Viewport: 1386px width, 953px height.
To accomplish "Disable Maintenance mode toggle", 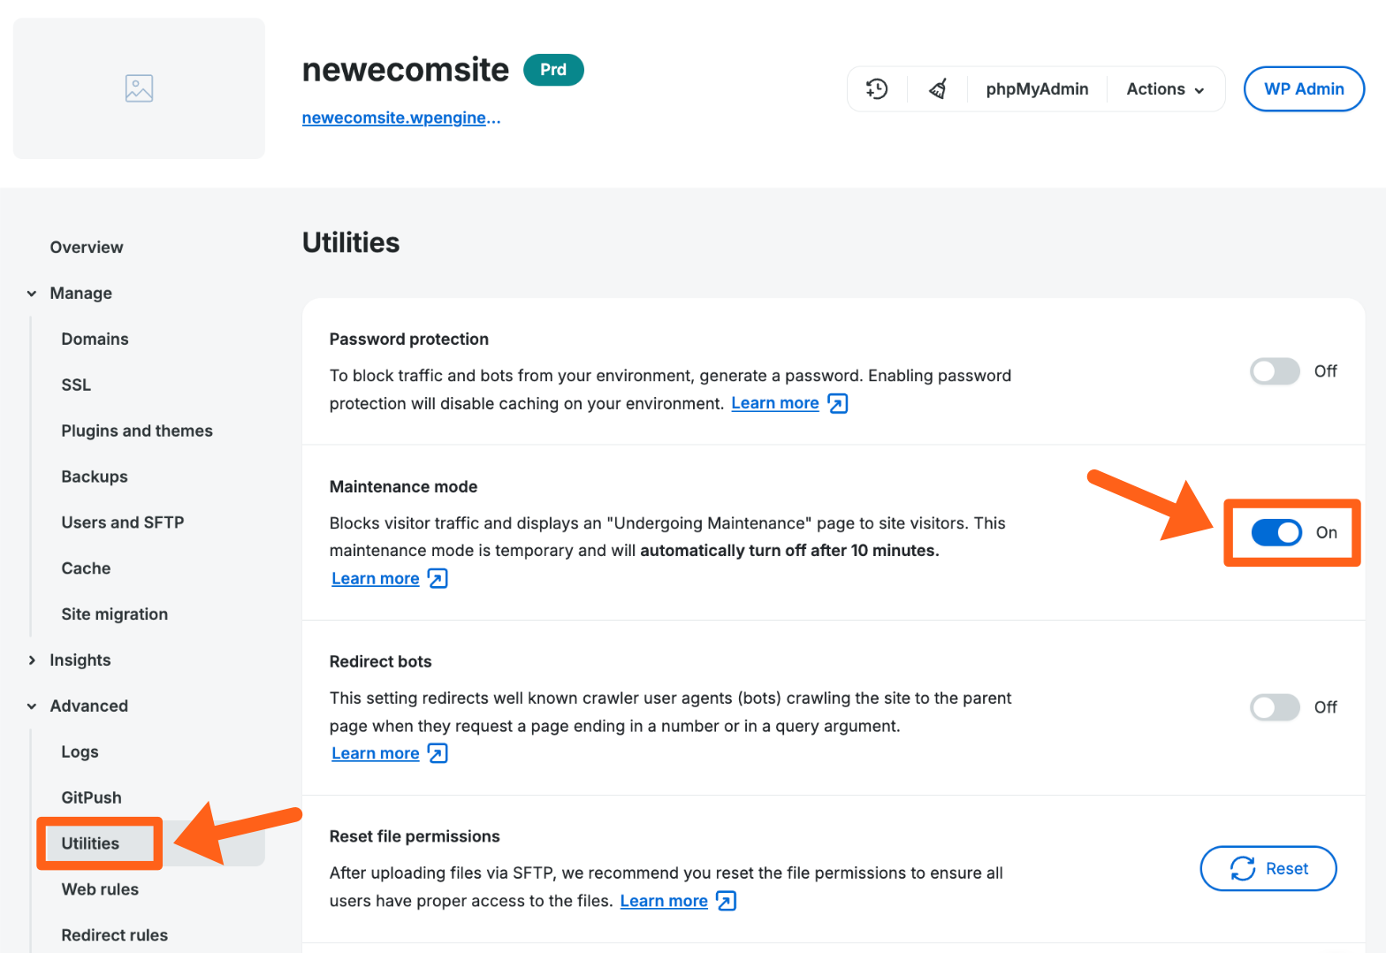I will pos(1276,533).
